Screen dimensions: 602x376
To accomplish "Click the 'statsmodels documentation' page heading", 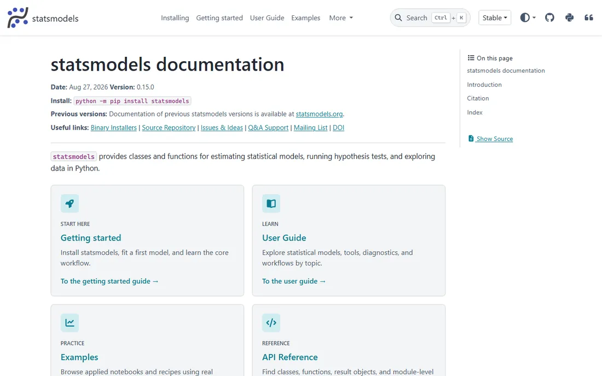I will [167, 64].
